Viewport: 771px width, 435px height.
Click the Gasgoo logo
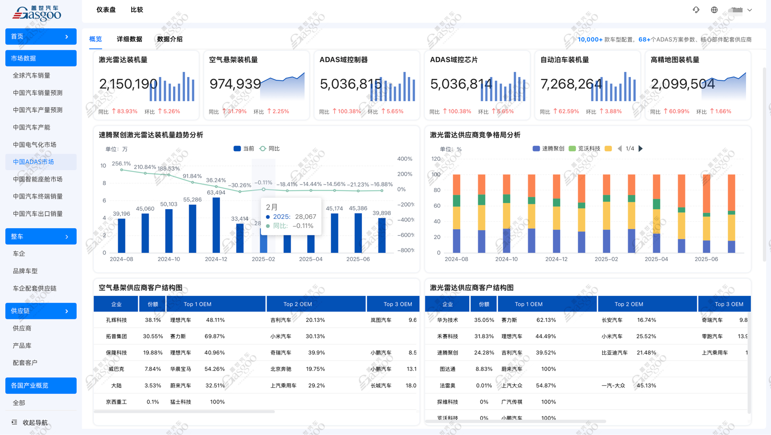point(37,14)
